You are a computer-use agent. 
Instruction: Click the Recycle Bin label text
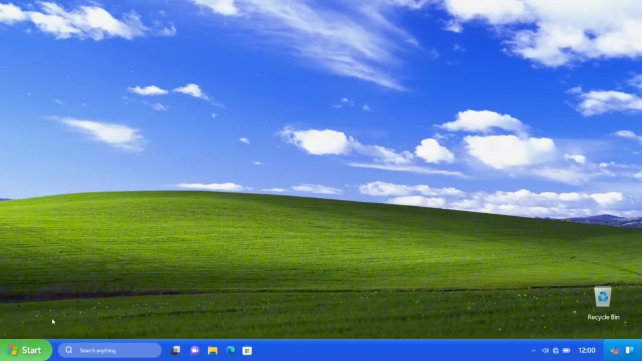(x=602, y=317)
